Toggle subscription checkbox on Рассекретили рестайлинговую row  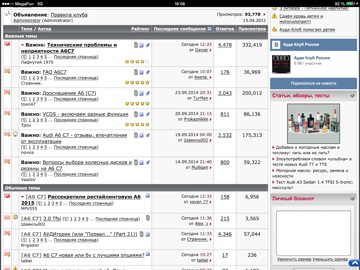148,195
